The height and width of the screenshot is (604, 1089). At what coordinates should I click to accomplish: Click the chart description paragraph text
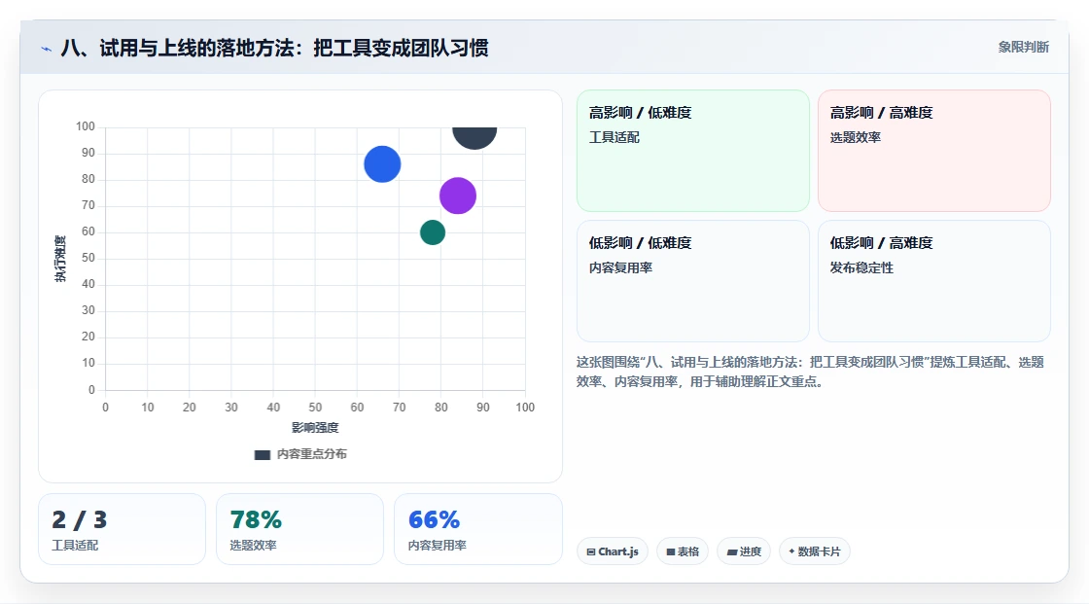[x=810, y=372]
